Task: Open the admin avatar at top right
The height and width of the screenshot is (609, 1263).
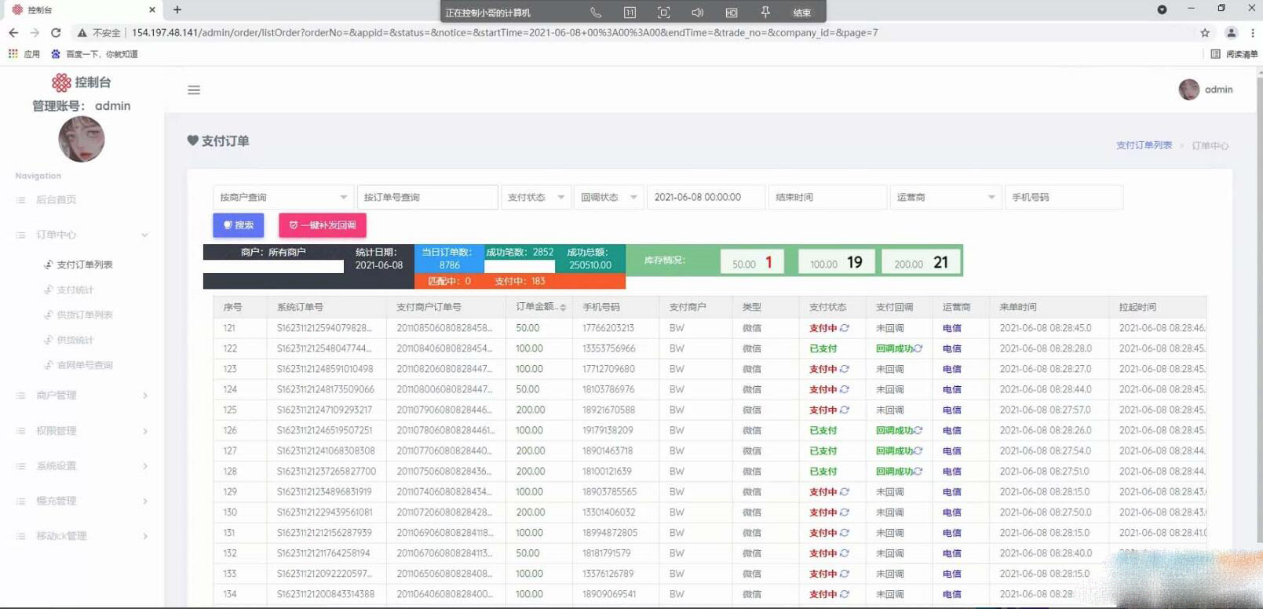Action: 1189,89
